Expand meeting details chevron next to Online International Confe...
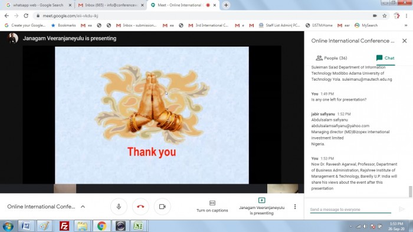The image size is (413, 232). coord(83,207)
